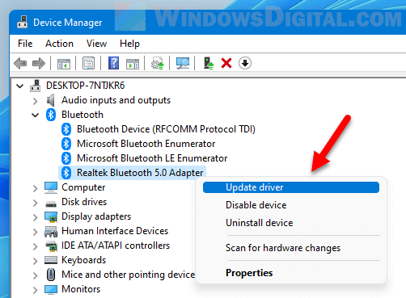Expand the Disk drives chevron
This screenshot has width=406, height=298.
coord(36,203)
